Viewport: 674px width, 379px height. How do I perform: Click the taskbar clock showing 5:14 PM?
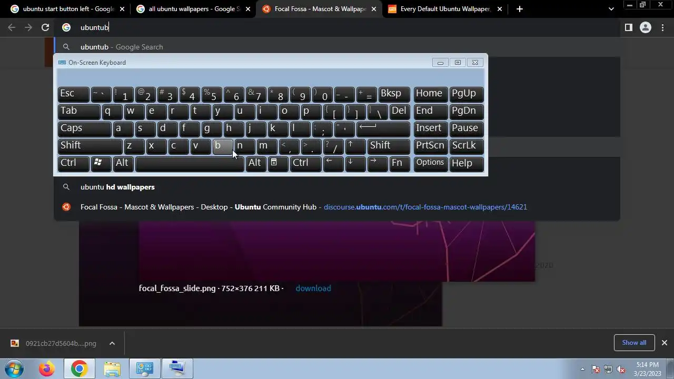[647, 368]
